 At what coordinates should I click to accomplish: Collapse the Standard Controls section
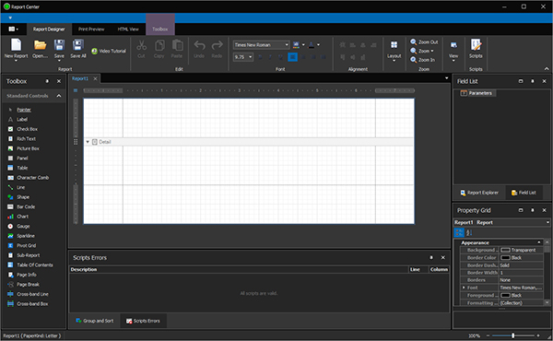tap(59, 96)
